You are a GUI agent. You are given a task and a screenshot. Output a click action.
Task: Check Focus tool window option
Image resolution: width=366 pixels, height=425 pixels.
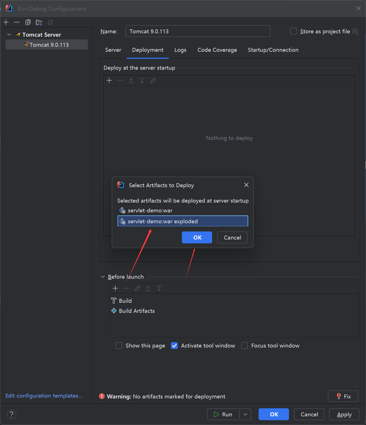pyautogui.click(x=245, y=346)
